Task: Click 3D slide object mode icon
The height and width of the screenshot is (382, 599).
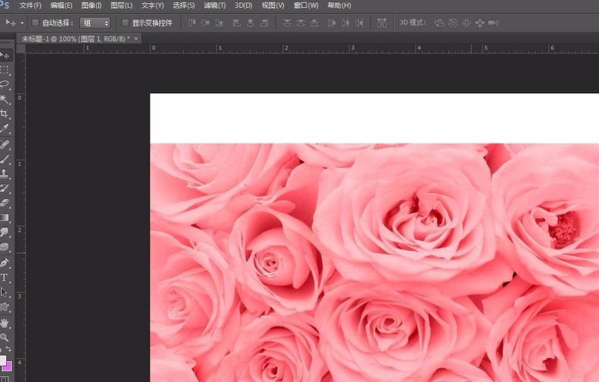Action: point(480,23)
